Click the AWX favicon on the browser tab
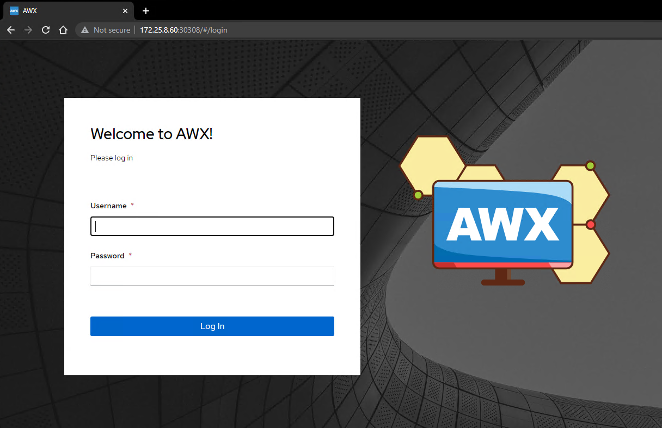Viewport: 662px width, 428px height. click(x=15, y=11)
